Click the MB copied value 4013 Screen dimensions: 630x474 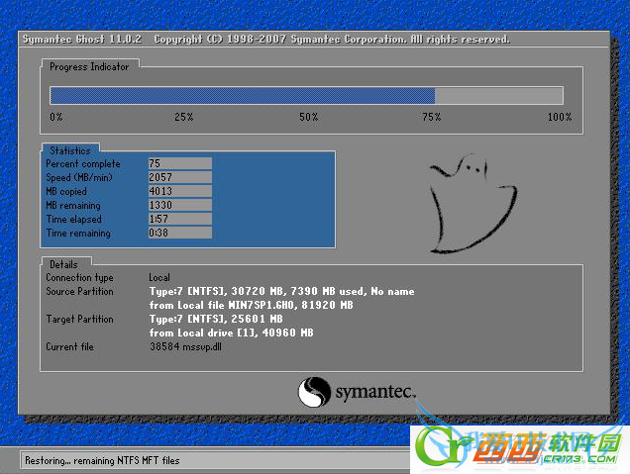tap(180, 191)
